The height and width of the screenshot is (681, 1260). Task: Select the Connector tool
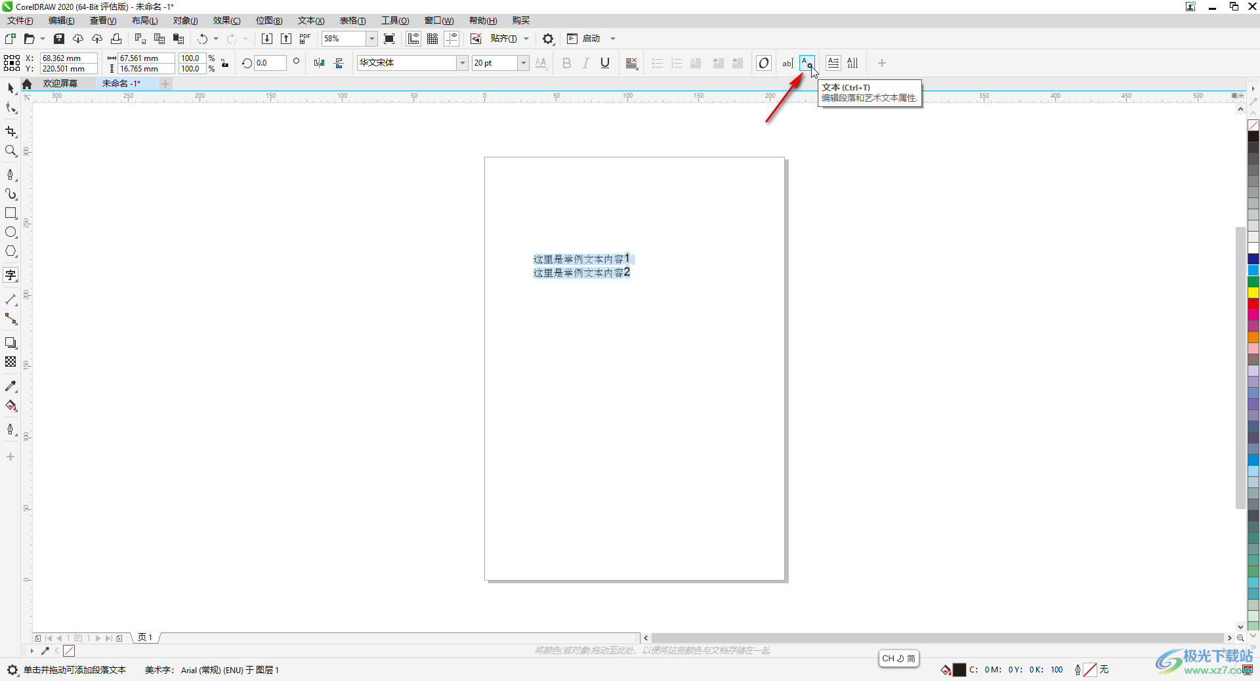click(x=10, y=319)
